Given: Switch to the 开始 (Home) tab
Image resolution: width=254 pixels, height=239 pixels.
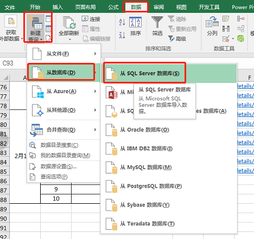Looking at the screenshot, I should (x=35, y=7).
